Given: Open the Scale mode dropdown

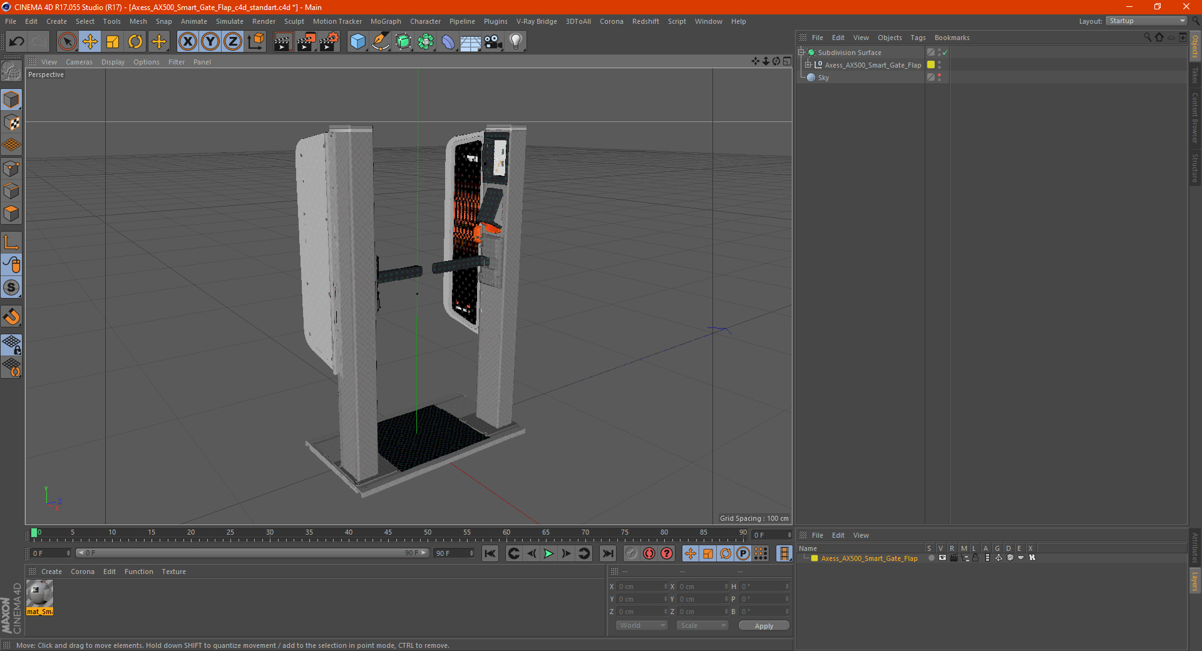Looking at the screenshot, I should (x=702, y=625).
